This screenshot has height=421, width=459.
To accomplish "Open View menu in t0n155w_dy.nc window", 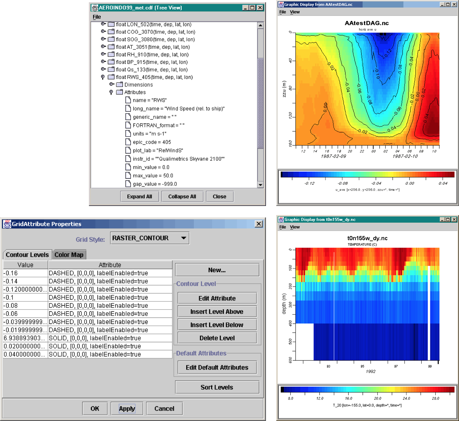I will (295, 227).
